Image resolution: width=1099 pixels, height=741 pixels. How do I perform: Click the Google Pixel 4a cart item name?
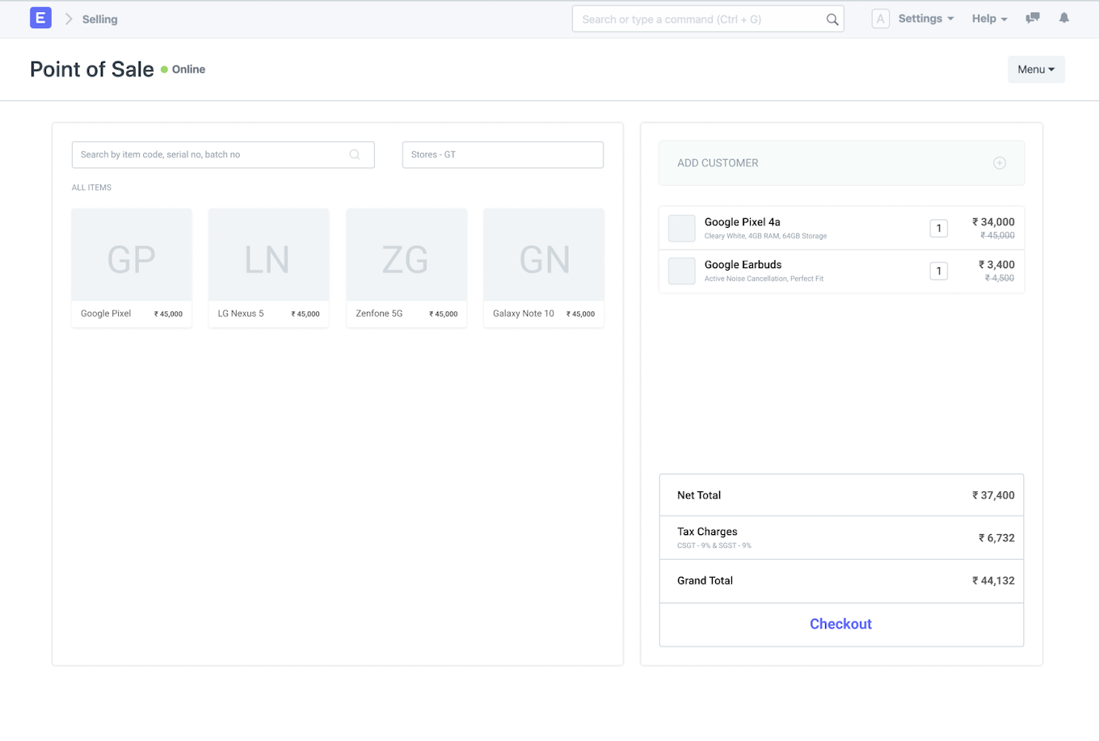[742, 222]
